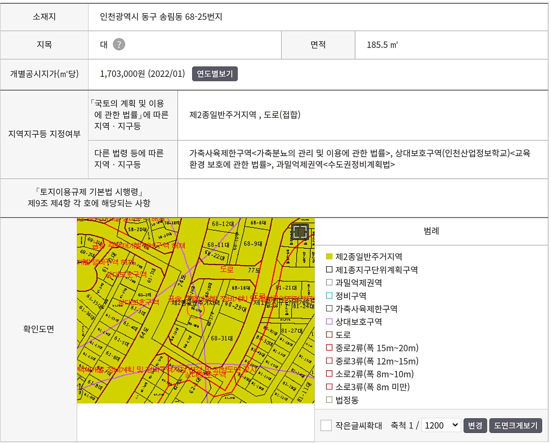Click the 소로3류(폭 8m 미만) legend box
Image resolution: width=551 pixels, height=444 pixels.
tap(329, 386)
